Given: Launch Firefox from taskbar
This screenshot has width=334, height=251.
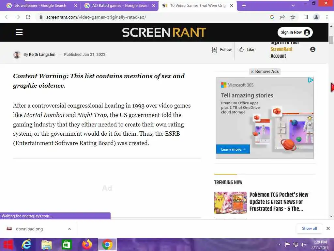Looking at the screenshot, I should click(x=87, y=244).
